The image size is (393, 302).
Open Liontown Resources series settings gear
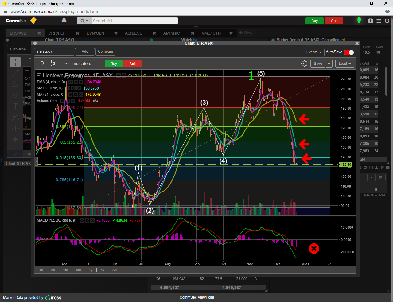pyautogui.click(x=123, y=75)
